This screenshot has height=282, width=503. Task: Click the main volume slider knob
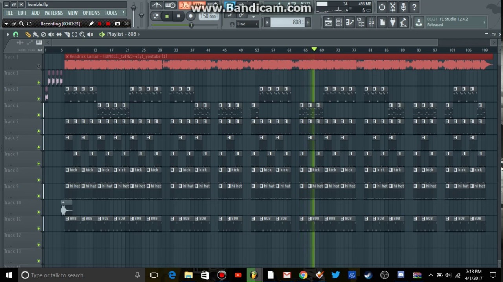(x=134, y=8)
